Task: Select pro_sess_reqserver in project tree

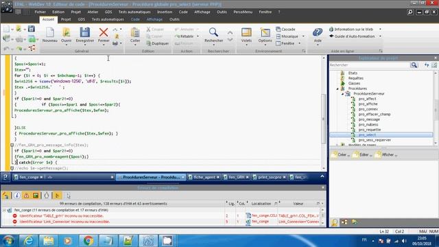Action: pyautogui.click(x=375, y=140)
